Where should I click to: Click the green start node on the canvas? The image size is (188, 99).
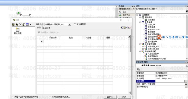click(18, 13)
